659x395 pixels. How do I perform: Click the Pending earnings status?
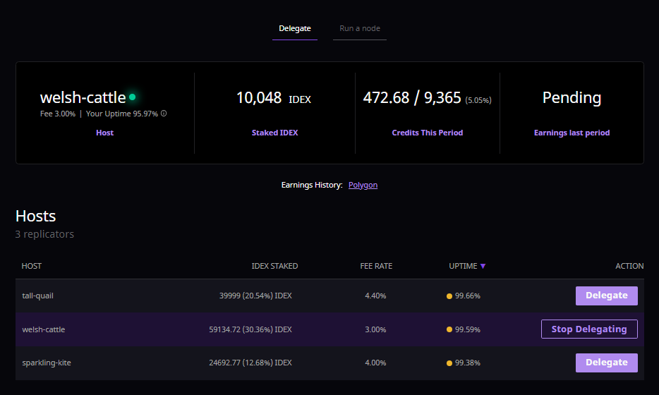pyautogui.click(x=572, y=98)
